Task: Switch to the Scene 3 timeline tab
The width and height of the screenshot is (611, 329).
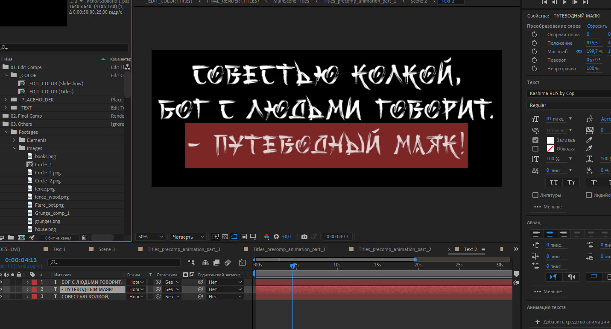Action: [106, 249]
